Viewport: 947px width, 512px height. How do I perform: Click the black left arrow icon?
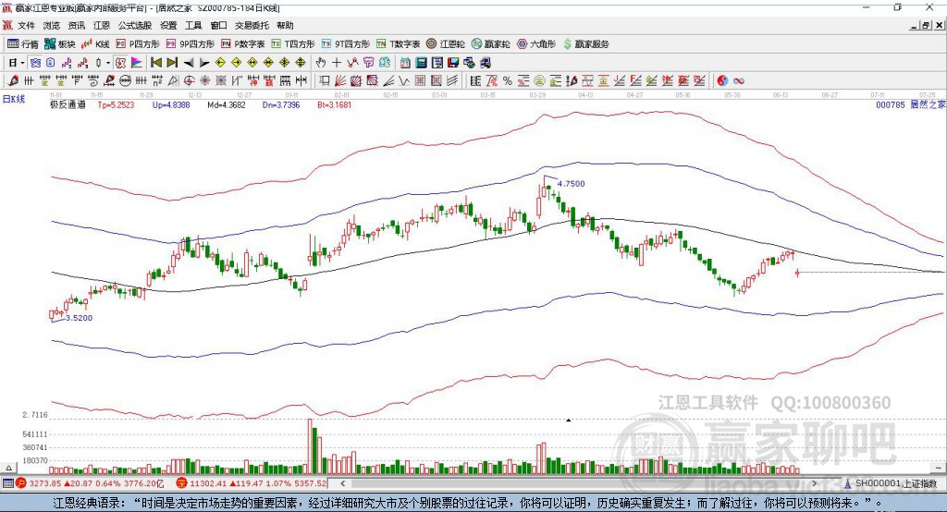click(189, 63)
